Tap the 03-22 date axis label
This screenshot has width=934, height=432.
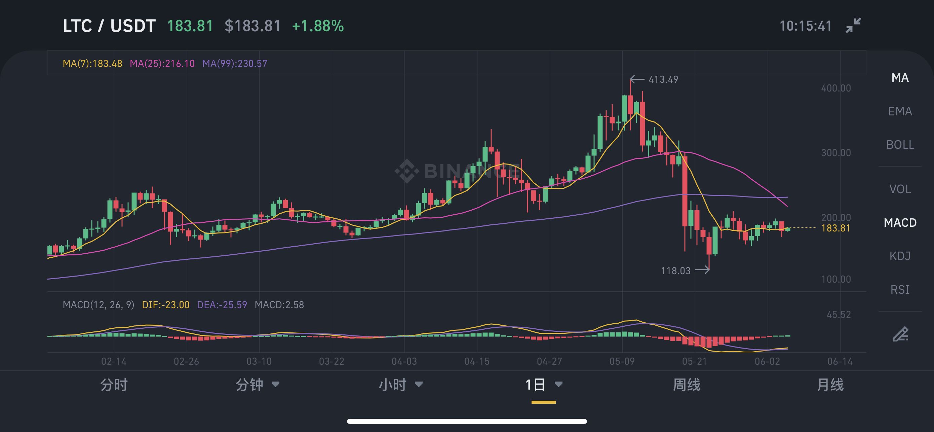(x=332, y=361)
